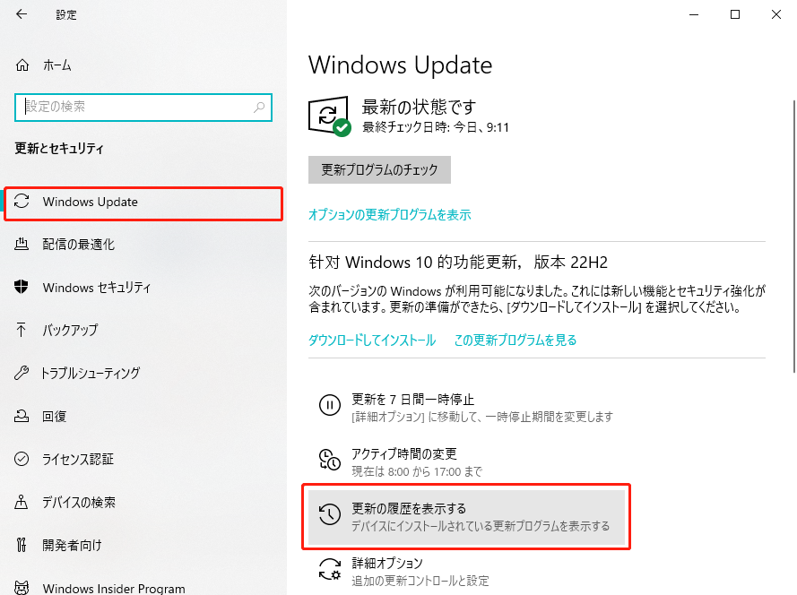Screen dimensions: 797x595
Task: Click the トラブルシューティング wrench icon
Action: tap(22, 373)
